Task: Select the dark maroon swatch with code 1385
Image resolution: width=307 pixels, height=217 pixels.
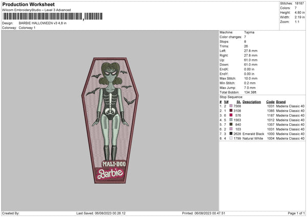Action: 231,111
